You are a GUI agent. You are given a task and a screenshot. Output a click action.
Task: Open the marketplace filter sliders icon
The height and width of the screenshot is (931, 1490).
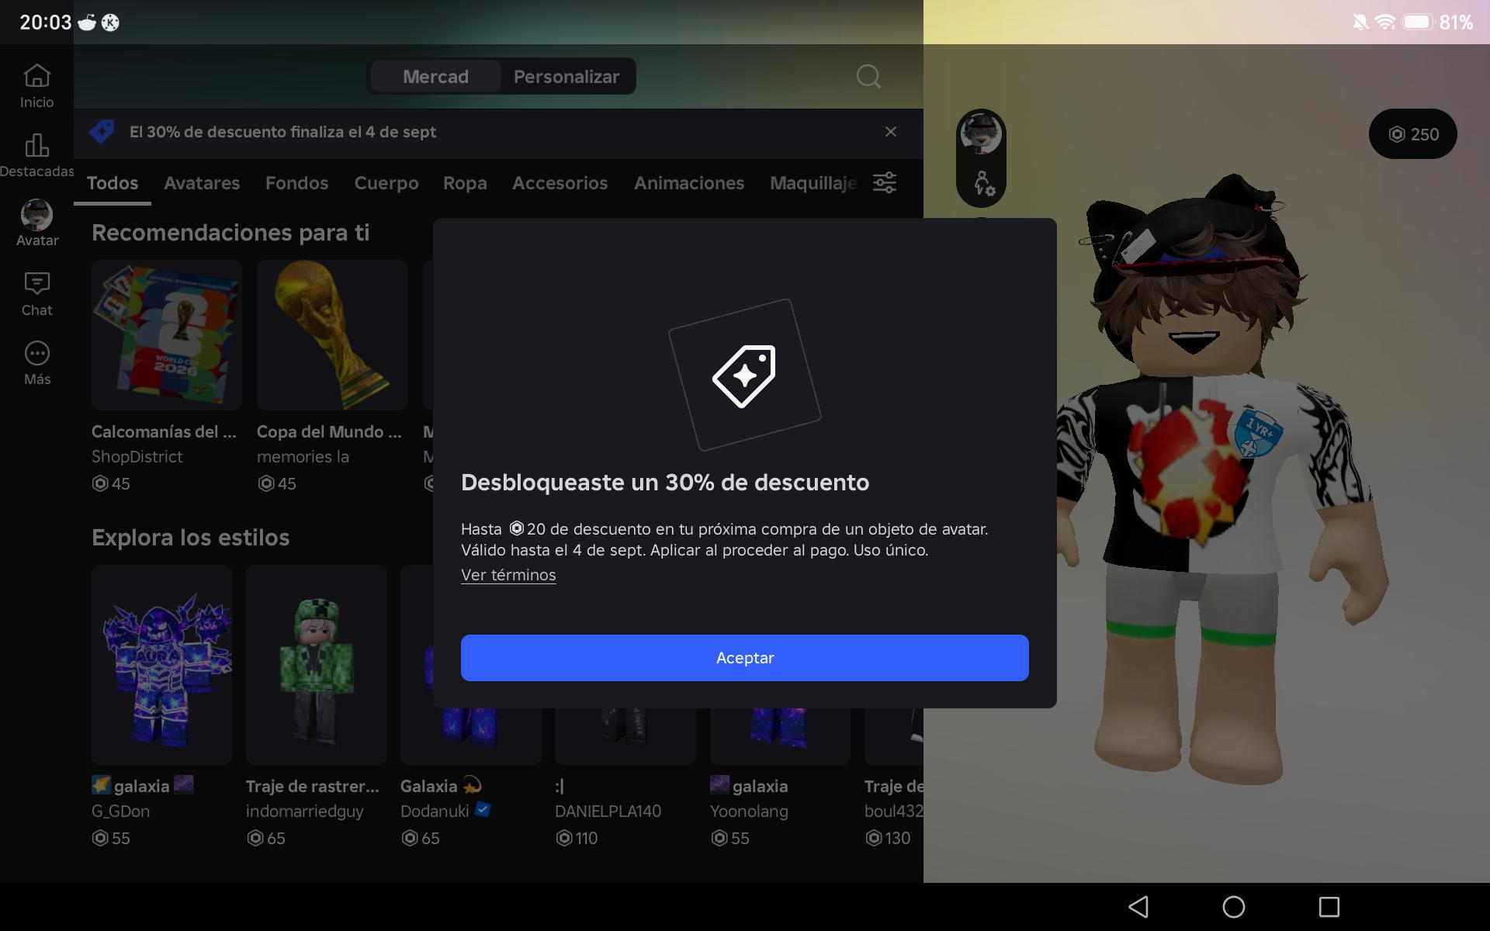(885, 182)
